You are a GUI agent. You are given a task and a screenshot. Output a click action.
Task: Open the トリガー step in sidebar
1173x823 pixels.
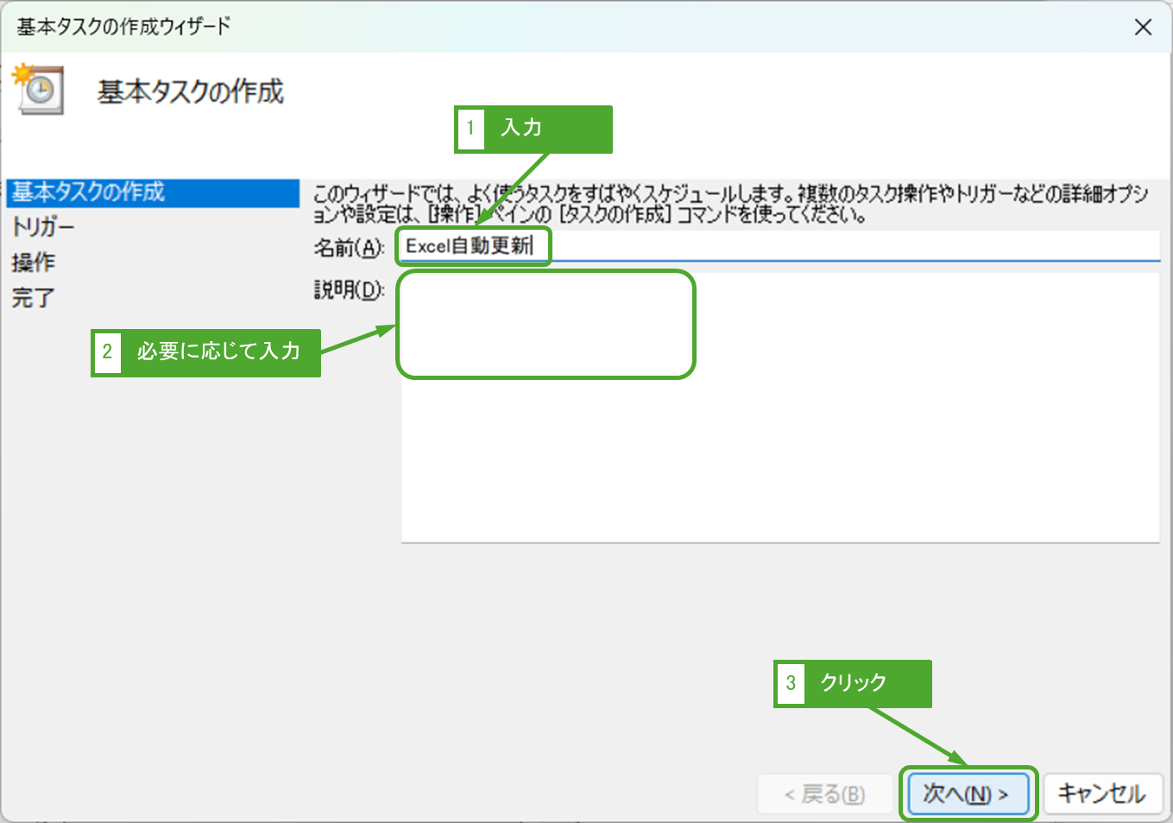43,227
